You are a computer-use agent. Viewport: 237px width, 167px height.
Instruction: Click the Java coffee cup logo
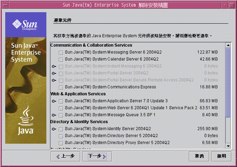(x=26, y=120)
